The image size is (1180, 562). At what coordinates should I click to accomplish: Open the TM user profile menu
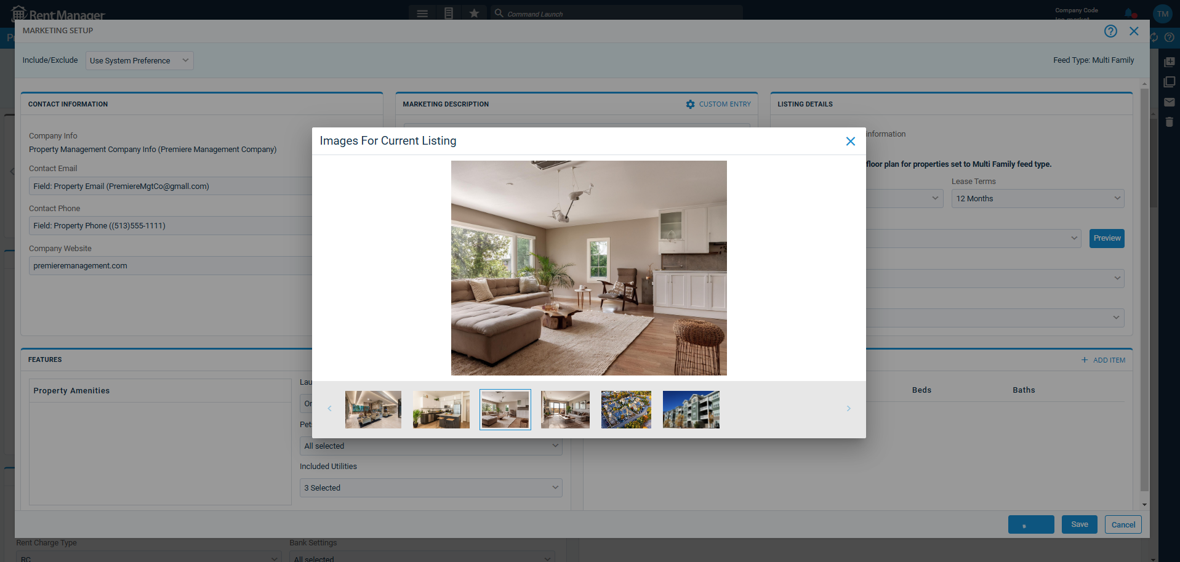click(x=1162, y=13)
